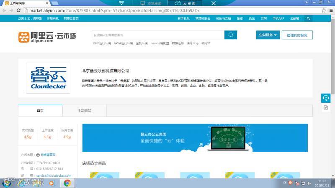The image size is (335, 188).
Task: Open the taskbar clock showing 11:22
Action: (322, 183)
